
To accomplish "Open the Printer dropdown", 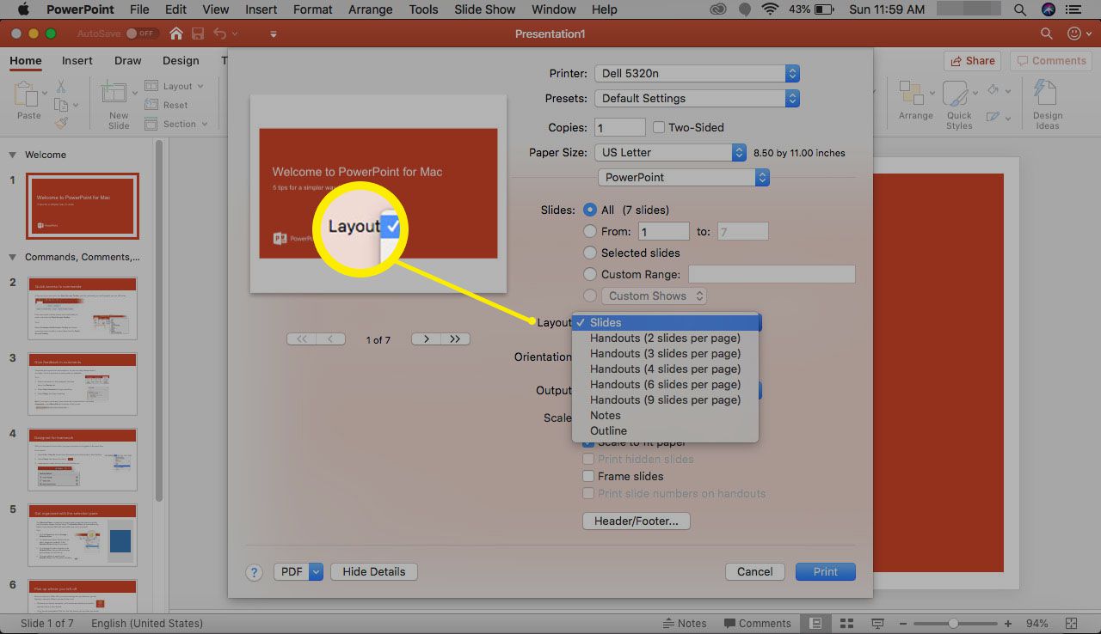I will point(698,74).
